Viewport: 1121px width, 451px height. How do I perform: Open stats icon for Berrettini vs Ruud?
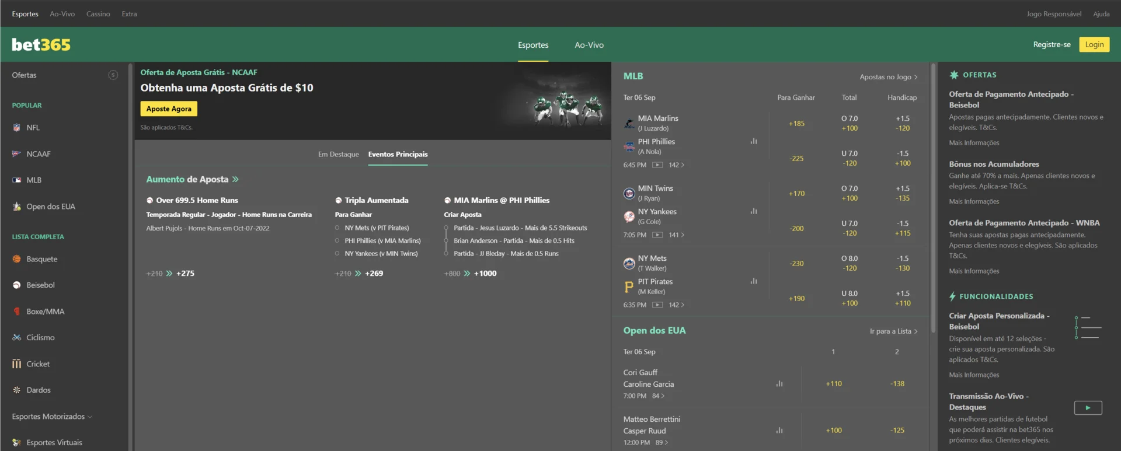pyautogui.click(x=779, y=431)
